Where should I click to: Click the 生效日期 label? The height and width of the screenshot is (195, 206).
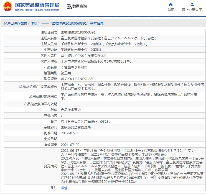[50, 139]
